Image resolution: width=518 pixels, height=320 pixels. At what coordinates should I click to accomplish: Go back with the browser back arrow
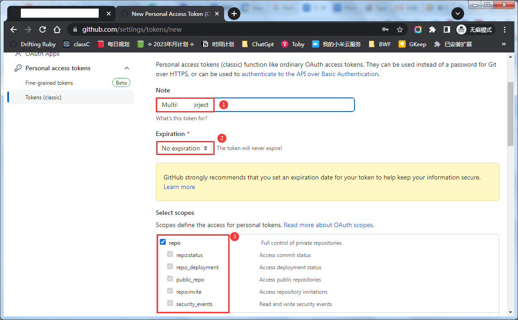point(14,29)
